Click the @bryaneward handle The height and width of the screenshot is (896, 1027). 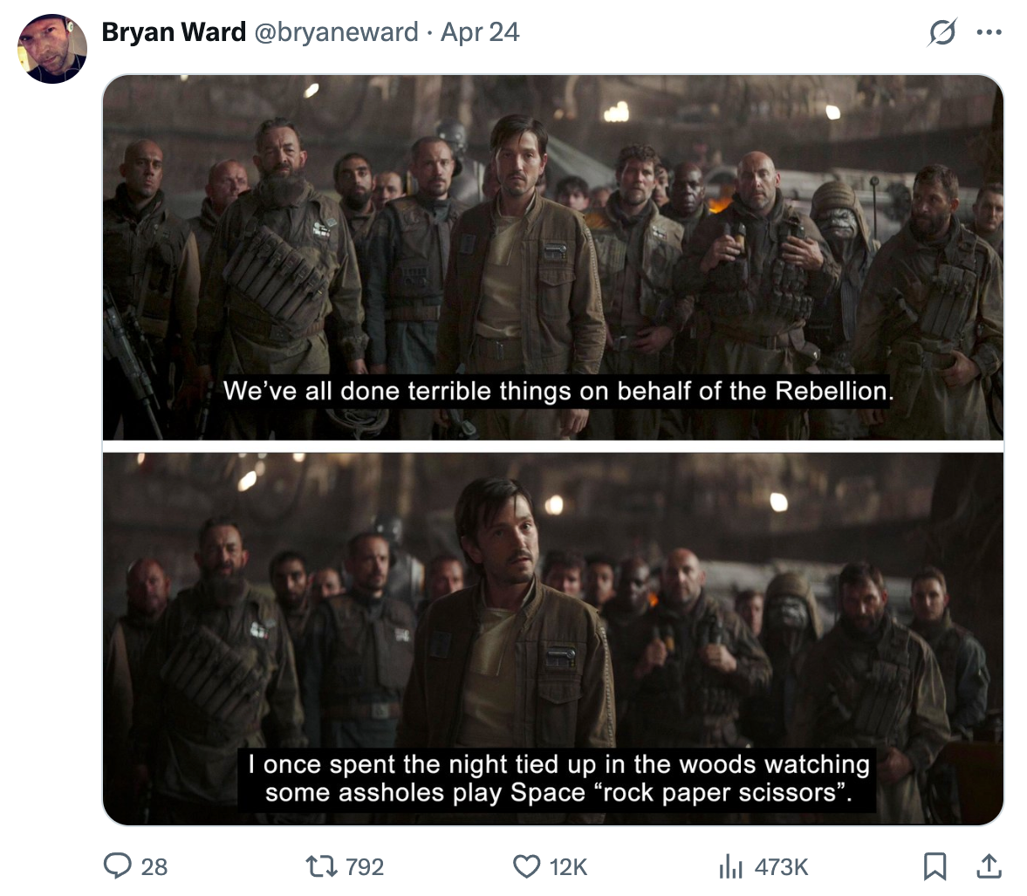[x=335, y=32]
